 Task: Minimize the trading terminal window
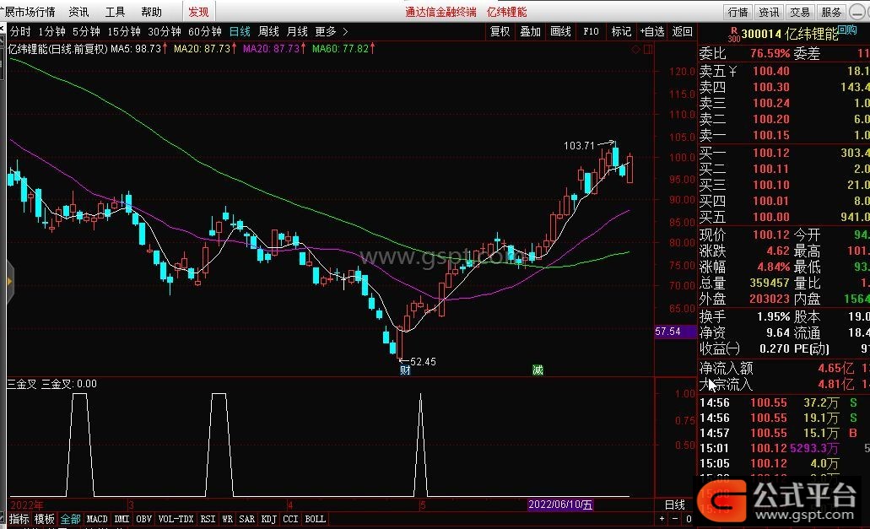(858, 12)
